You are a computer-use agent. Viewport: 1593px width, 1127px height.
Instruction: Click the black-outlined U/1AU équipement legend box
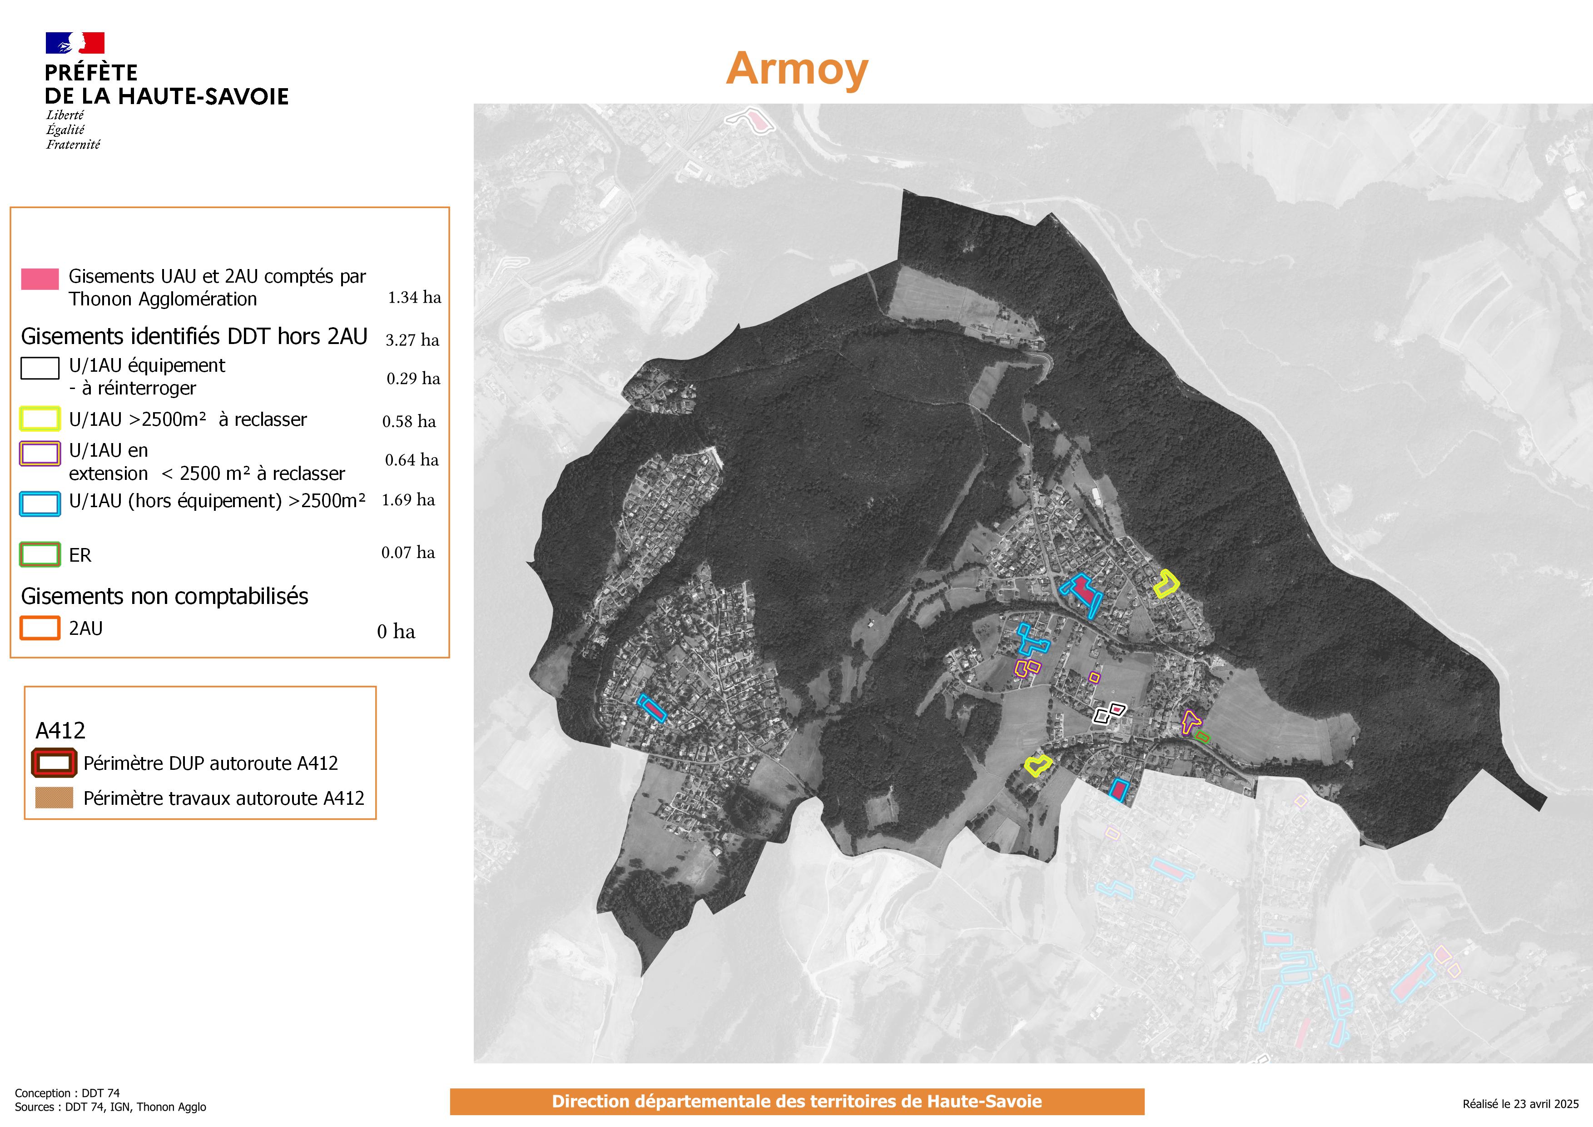(40, 369)
